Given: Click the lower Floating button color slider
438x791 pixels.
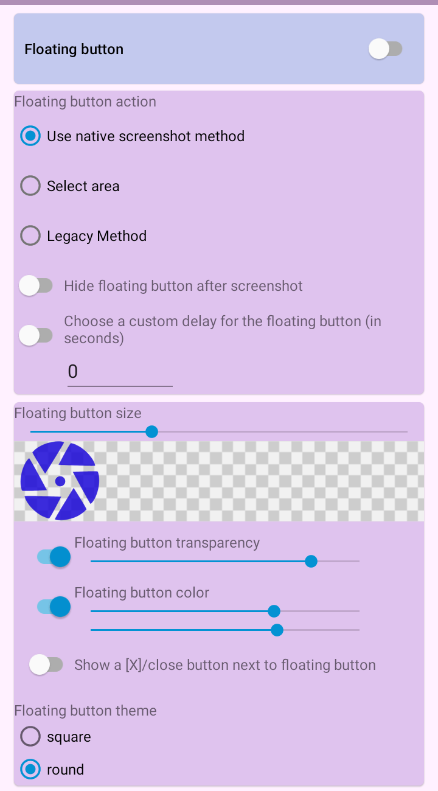Looking at the screenshot, I should coord(225,630).
